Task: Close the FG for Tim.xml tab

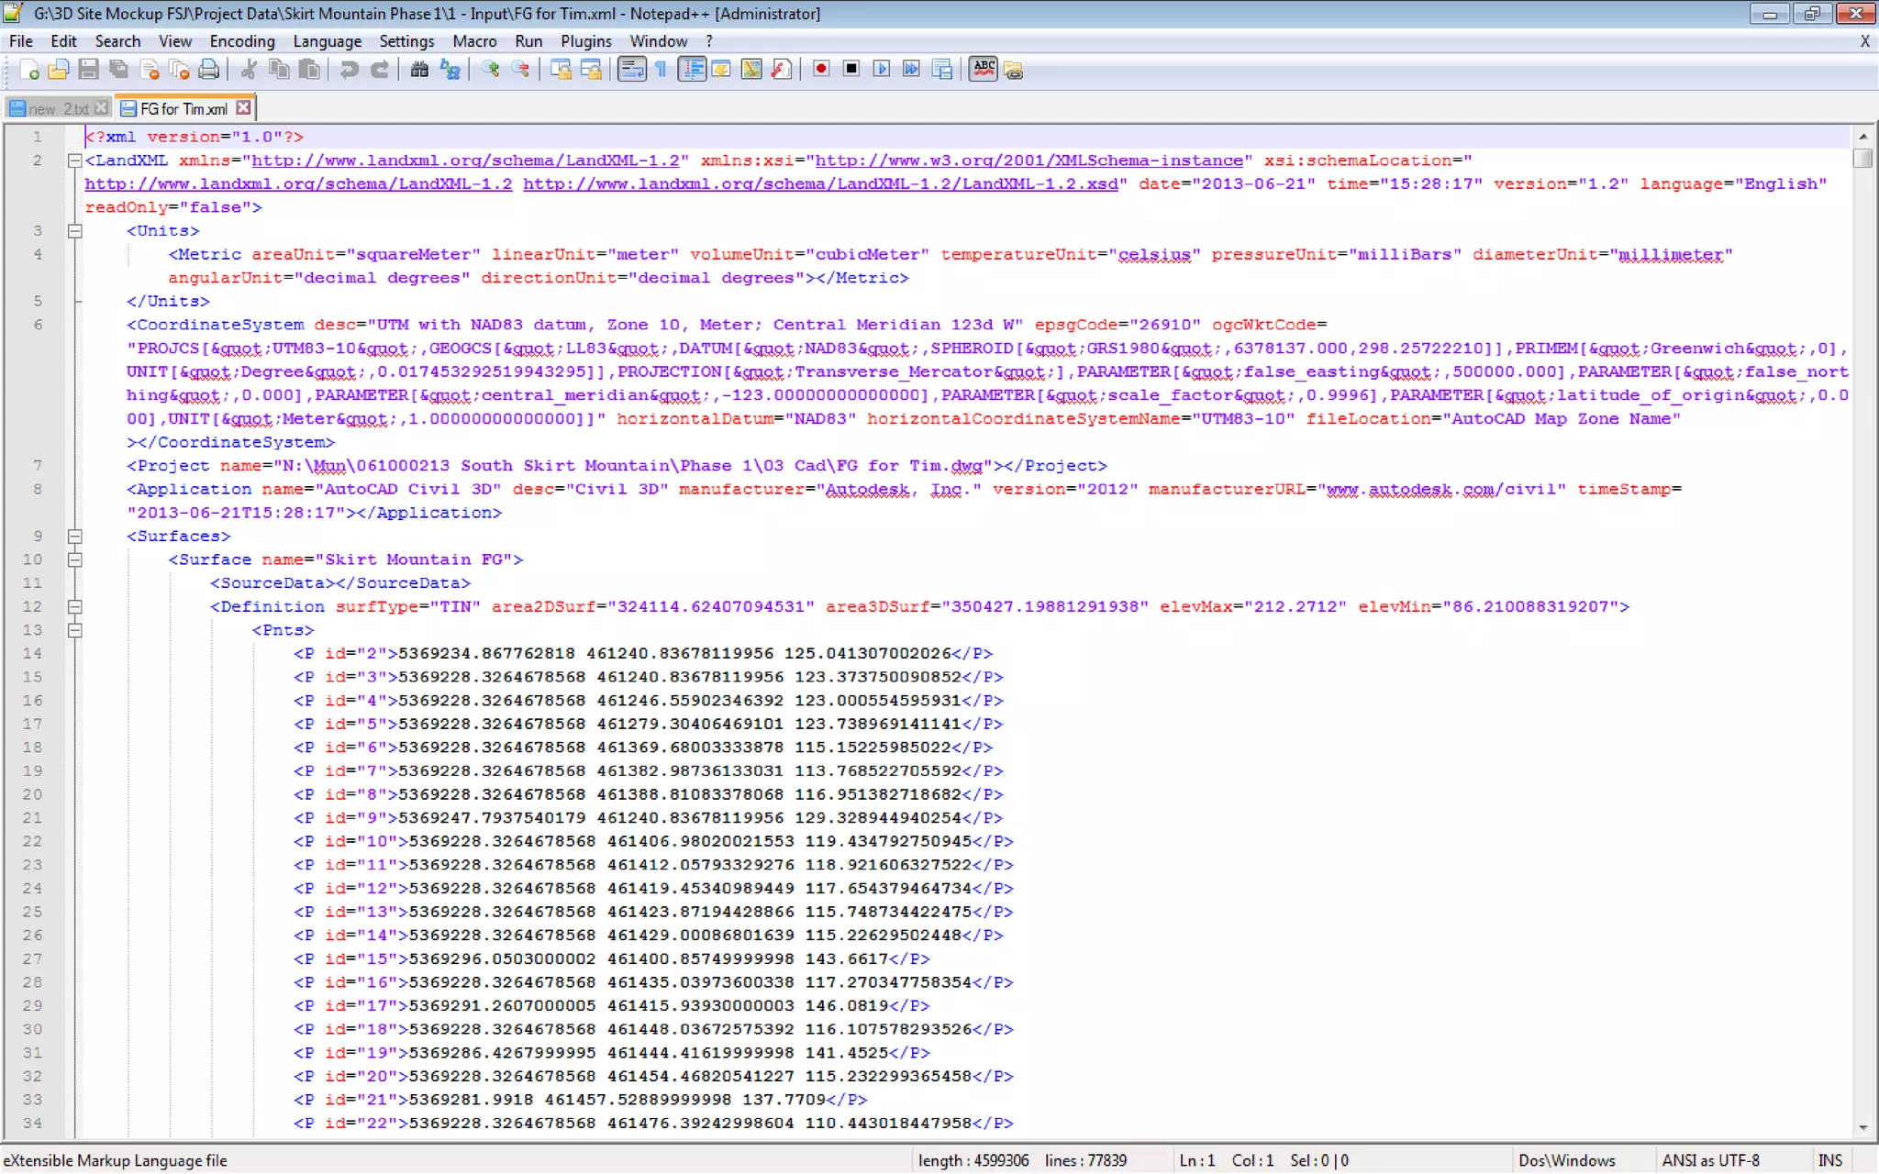Action: pyautogui.click(x=243, y=108)
